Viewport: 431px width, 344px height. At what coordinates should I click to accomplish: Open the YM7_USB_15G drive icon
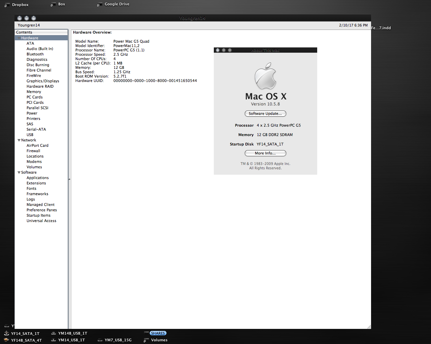pos(100,340)
